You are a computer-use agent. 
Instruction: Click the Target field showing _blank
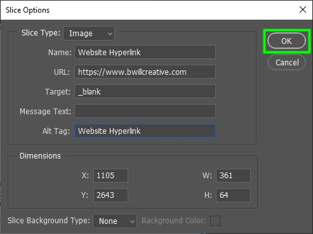145,91
